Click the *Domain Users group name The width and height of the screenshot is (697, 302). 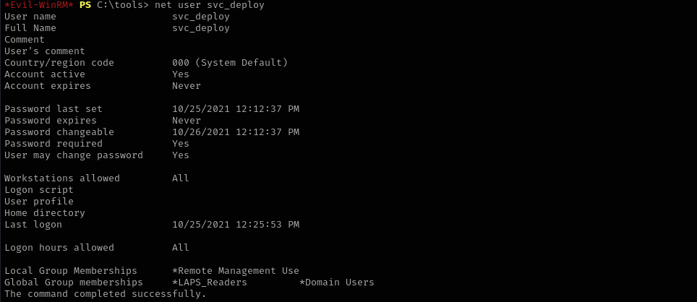tap(337, 282)
